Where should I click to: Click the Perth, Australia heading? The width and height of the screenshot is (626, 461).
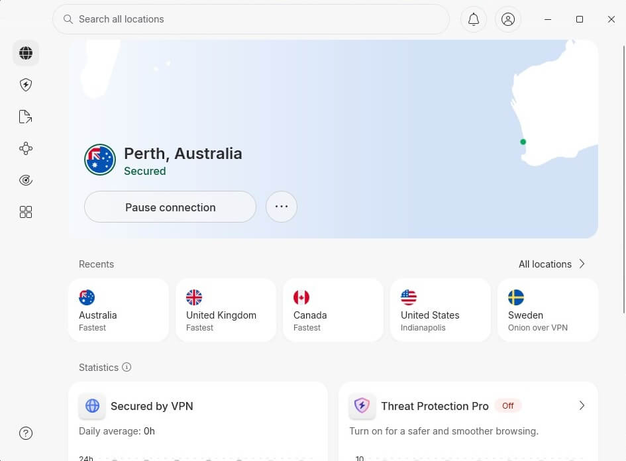pyautogui.click(x=183, y=154)
